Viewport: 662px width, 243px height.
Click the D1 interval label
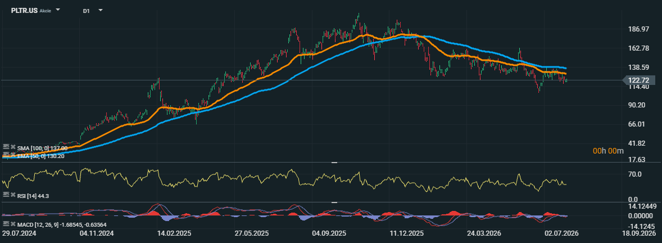pos(86,11)
